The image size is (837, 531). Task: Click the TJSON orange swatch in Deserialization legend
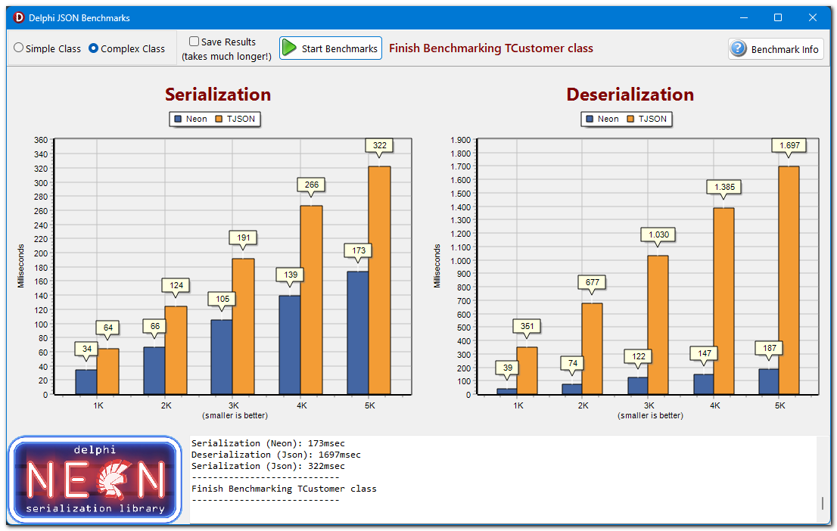pos(630,119)
